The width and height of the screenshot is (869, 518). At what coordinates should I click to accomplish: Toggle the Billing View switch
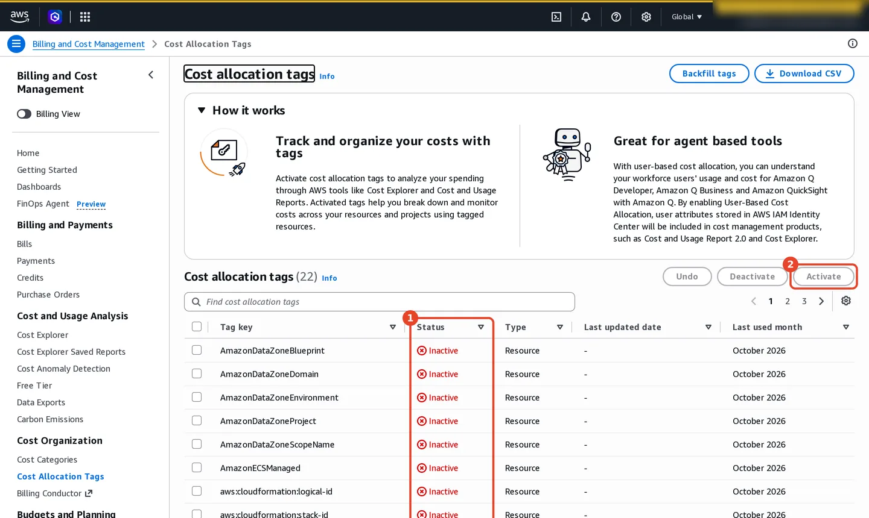[x=24, y=114]
